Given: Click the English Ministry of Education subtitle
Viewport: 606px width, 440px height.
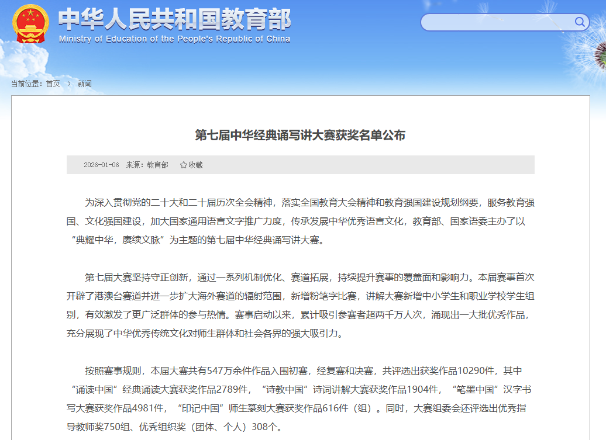Looking at the screenshot, I should coord(174,39).
